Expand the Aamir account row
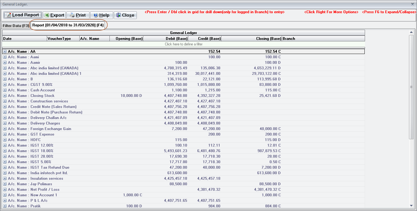Viewport: 417px width, 211px height. click(5, 63)
